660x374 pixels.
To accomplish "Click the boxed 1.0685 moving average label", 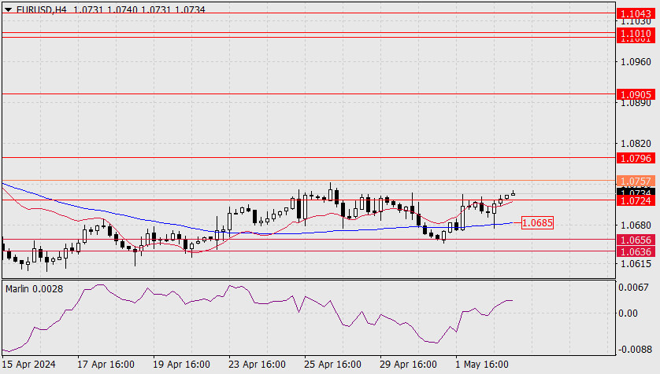I will [x=537, y=222].
